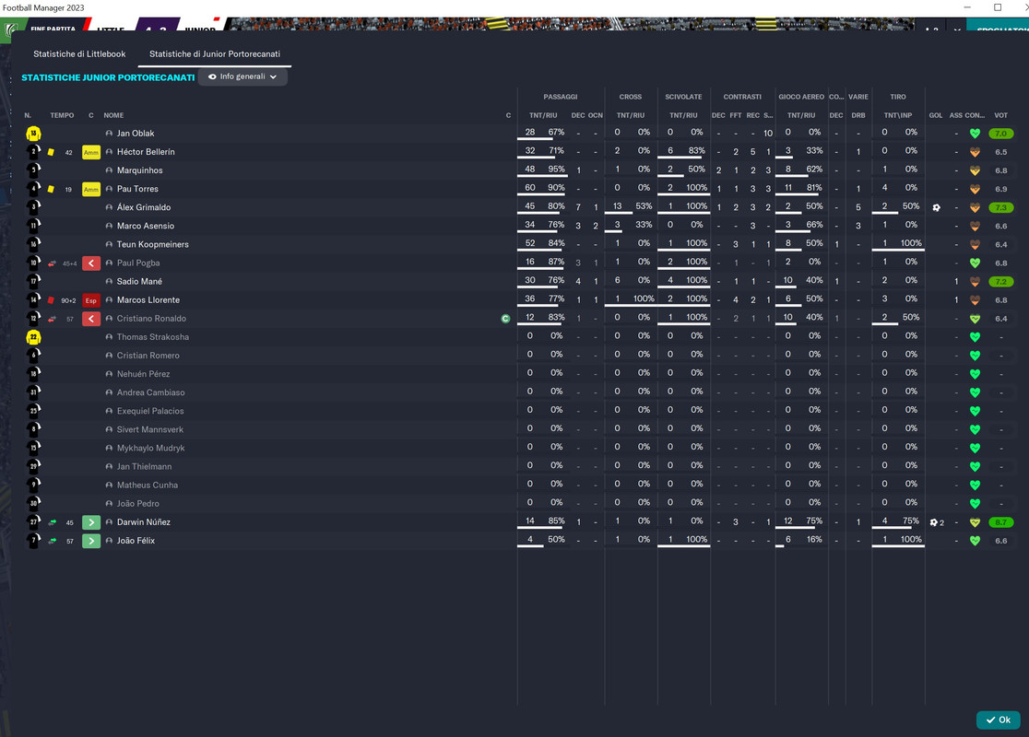
Task: Click condition heart icon for Jan Oblak
Action: 976,133
